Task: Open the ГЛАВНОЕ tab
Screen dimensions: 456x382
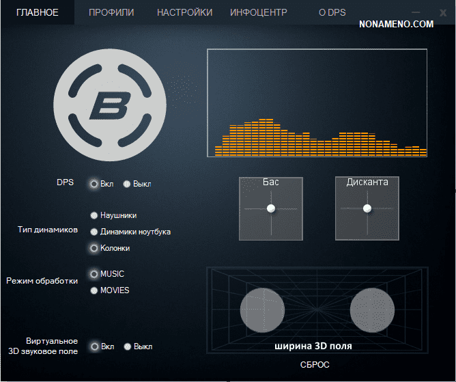Action: click(37, 12)
